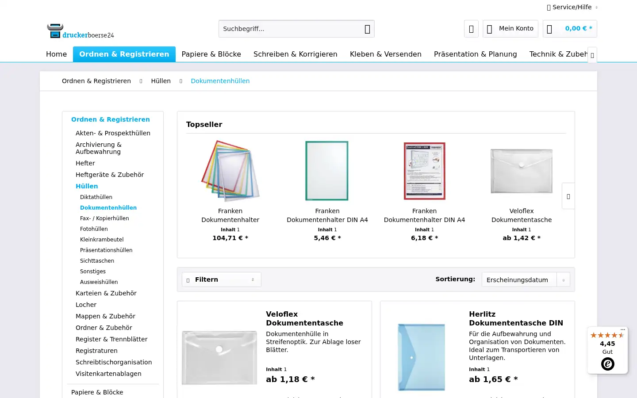The height and width of the screenshot is (398, 637).
Task: Expand the Filtern panel
Action: pos(222,279)
